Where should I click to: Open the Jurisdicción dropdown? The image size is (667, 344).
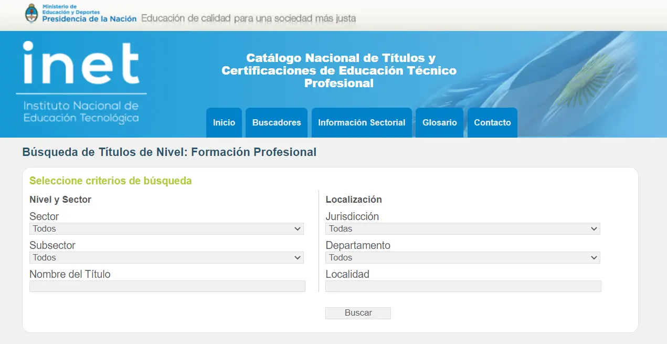tap(462, 229)
